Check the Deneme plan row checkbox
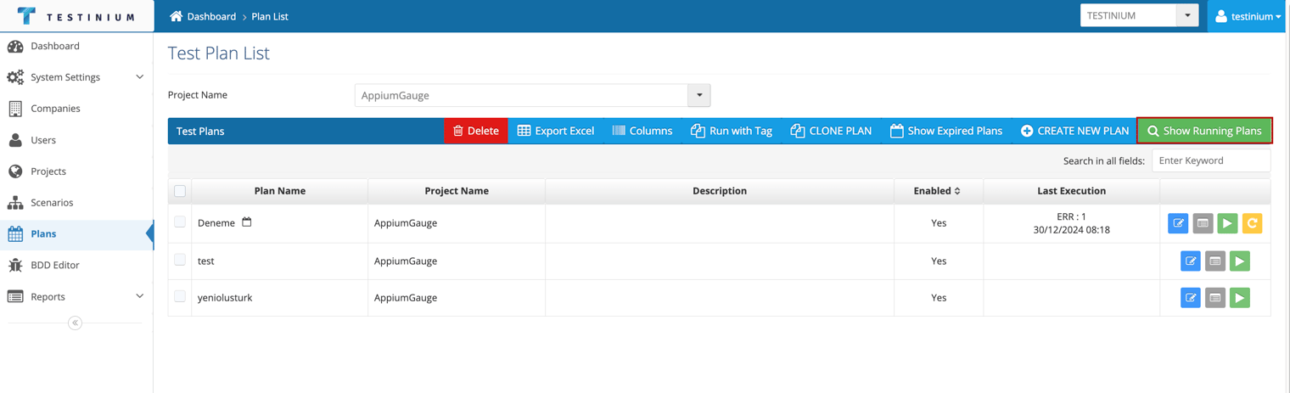Image resolution: width=1290 pixels, height=393 pixels. click(180, 222)
